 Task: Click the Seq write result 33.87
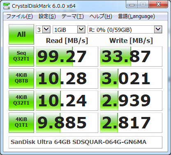click(x=131, y=56)
